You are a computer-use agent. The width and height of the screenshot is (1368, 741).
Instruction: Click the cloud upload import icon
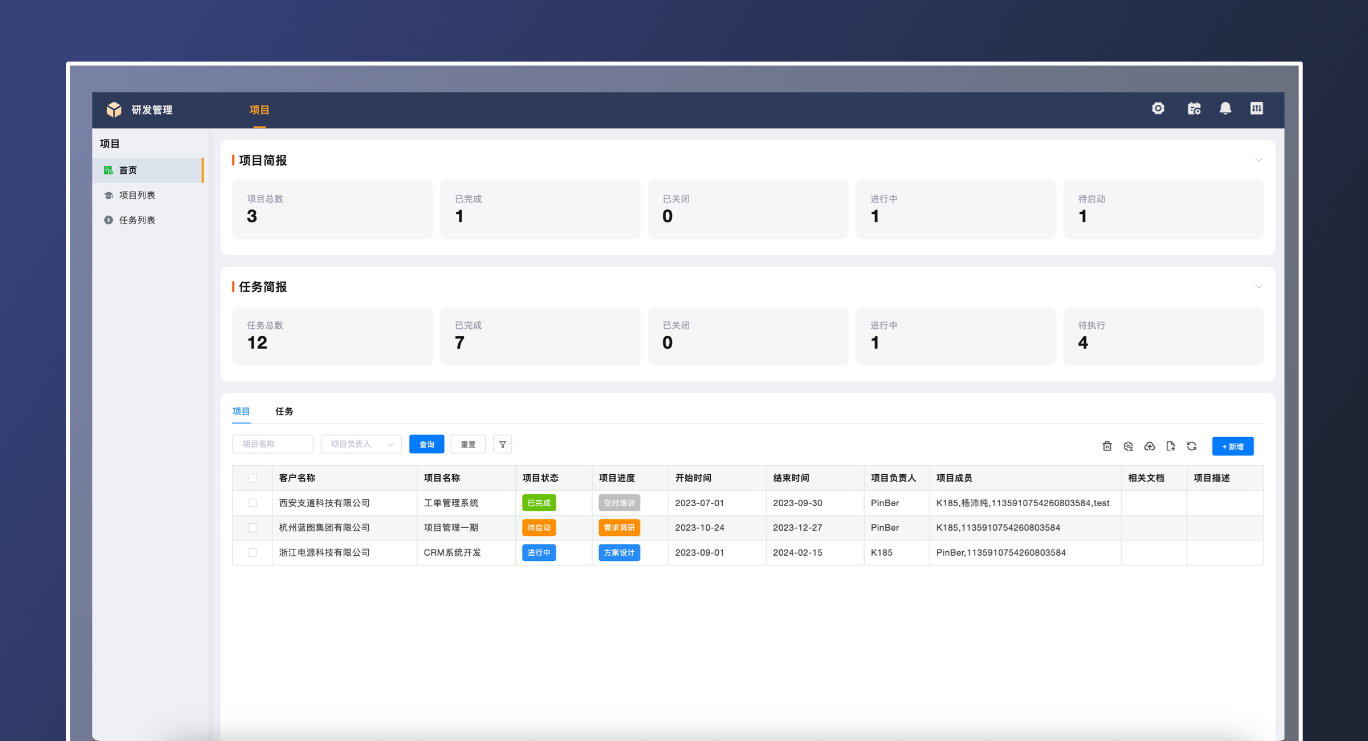[x=1149, y=446]
